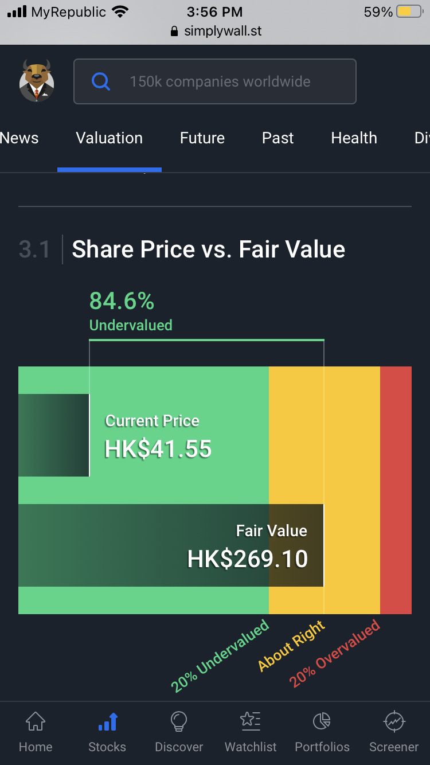Tap the 84.6% Undervalued label
This screenshot has height=765, width=430.
[131, 311]
